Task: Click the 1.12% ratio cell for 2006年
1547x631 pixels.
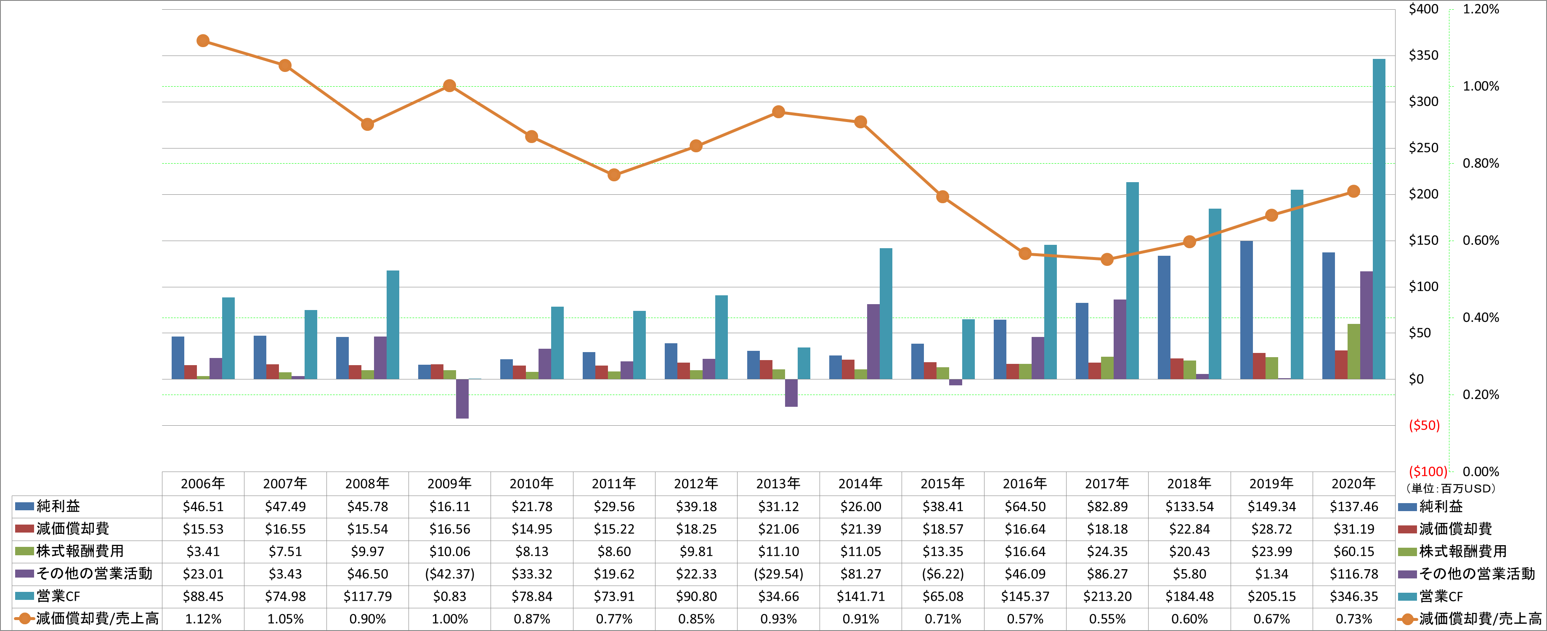Action: (x=203, y=619)
